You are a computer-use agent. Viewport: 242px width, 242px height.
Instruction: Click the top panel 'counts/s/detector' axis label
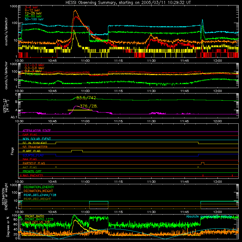[6, 31]
